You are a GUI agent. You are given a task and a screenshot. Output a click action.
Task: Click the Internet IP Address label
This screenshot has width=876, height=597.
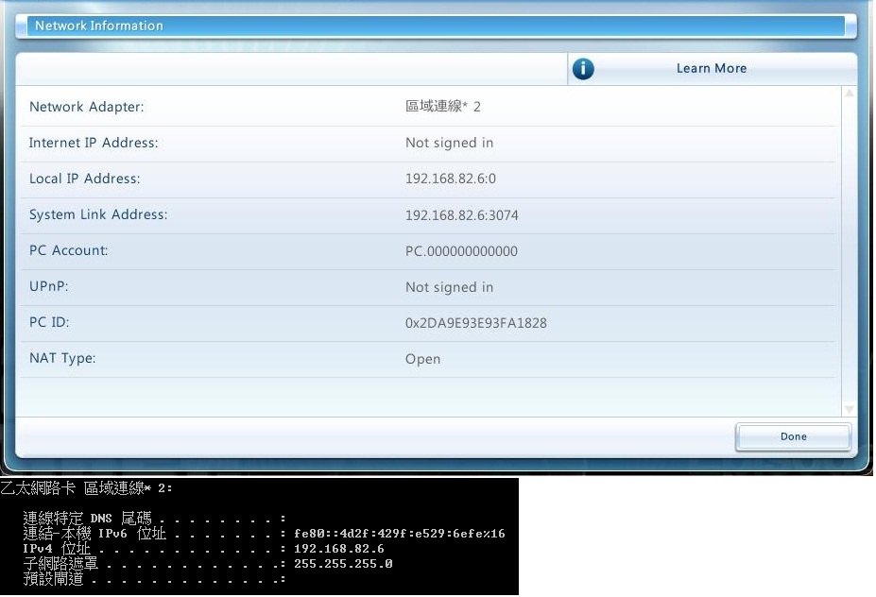(x=94, y=143)
